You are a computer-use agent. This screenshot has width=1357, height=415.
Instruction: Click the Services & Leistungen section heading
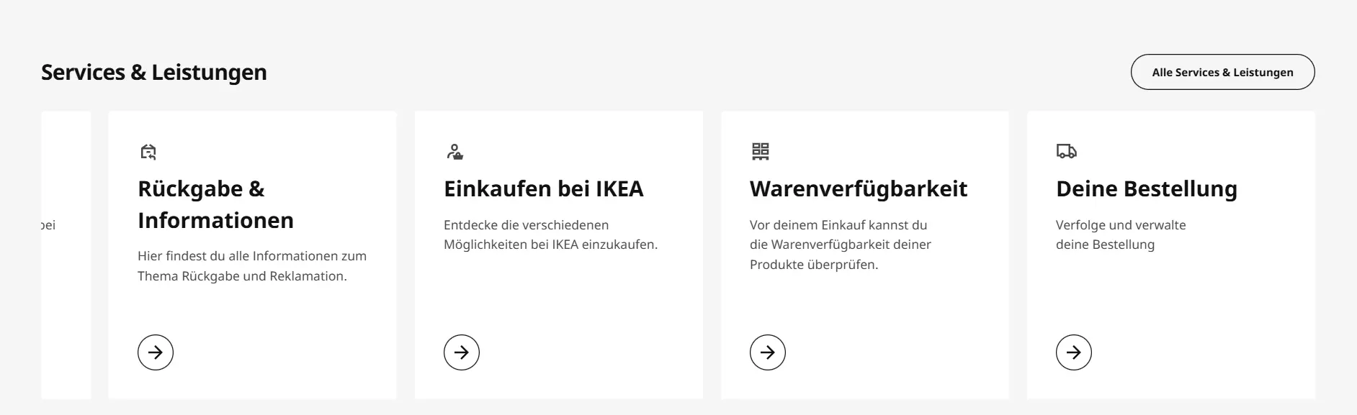click(x=154, y=72)
